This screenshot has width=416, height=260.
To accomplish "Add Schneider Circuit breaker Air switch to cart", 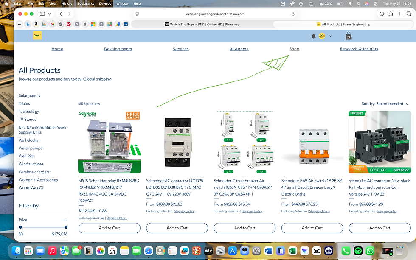I will pos(245,228).
